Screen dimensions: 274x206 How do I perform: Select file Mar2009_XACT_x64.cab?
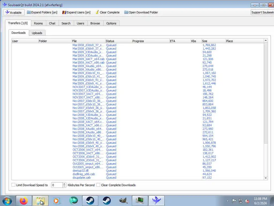tap(88, 59)
